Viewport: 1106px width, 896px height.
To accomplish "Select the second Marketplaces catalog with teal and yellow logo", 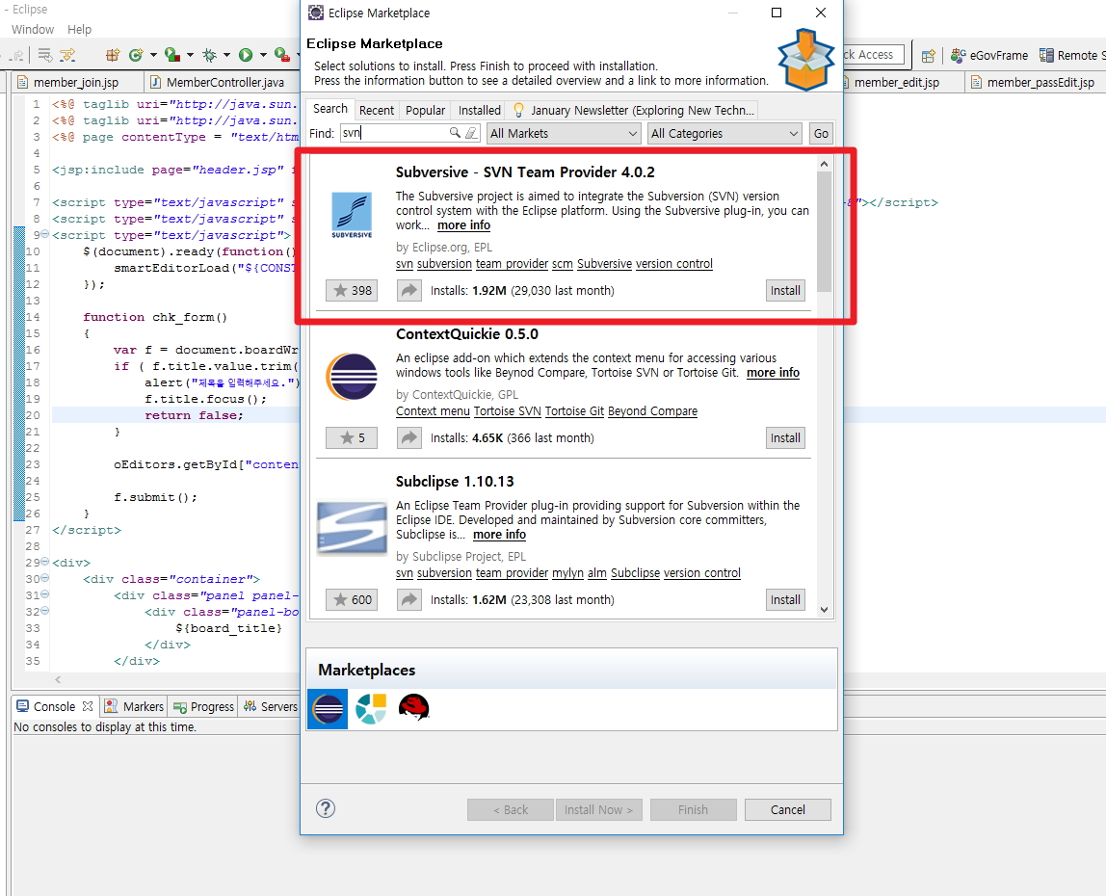I will coord(371,708).
